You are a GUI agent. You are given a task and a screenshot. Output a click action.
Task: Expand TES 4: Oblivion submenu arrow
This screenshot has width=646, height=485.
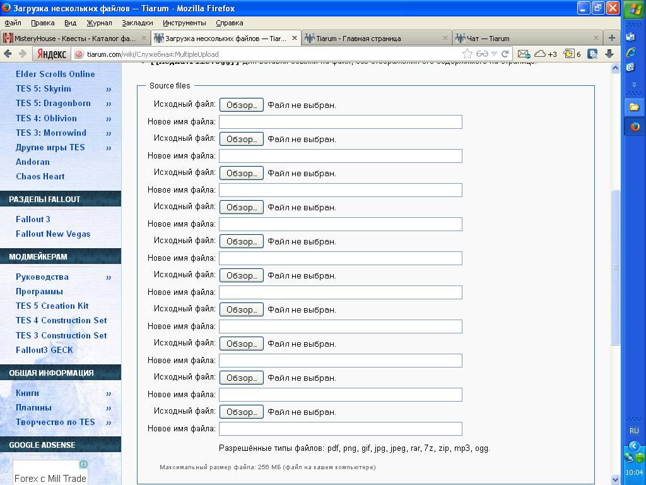pyautogui.click(x=109, y=119)
